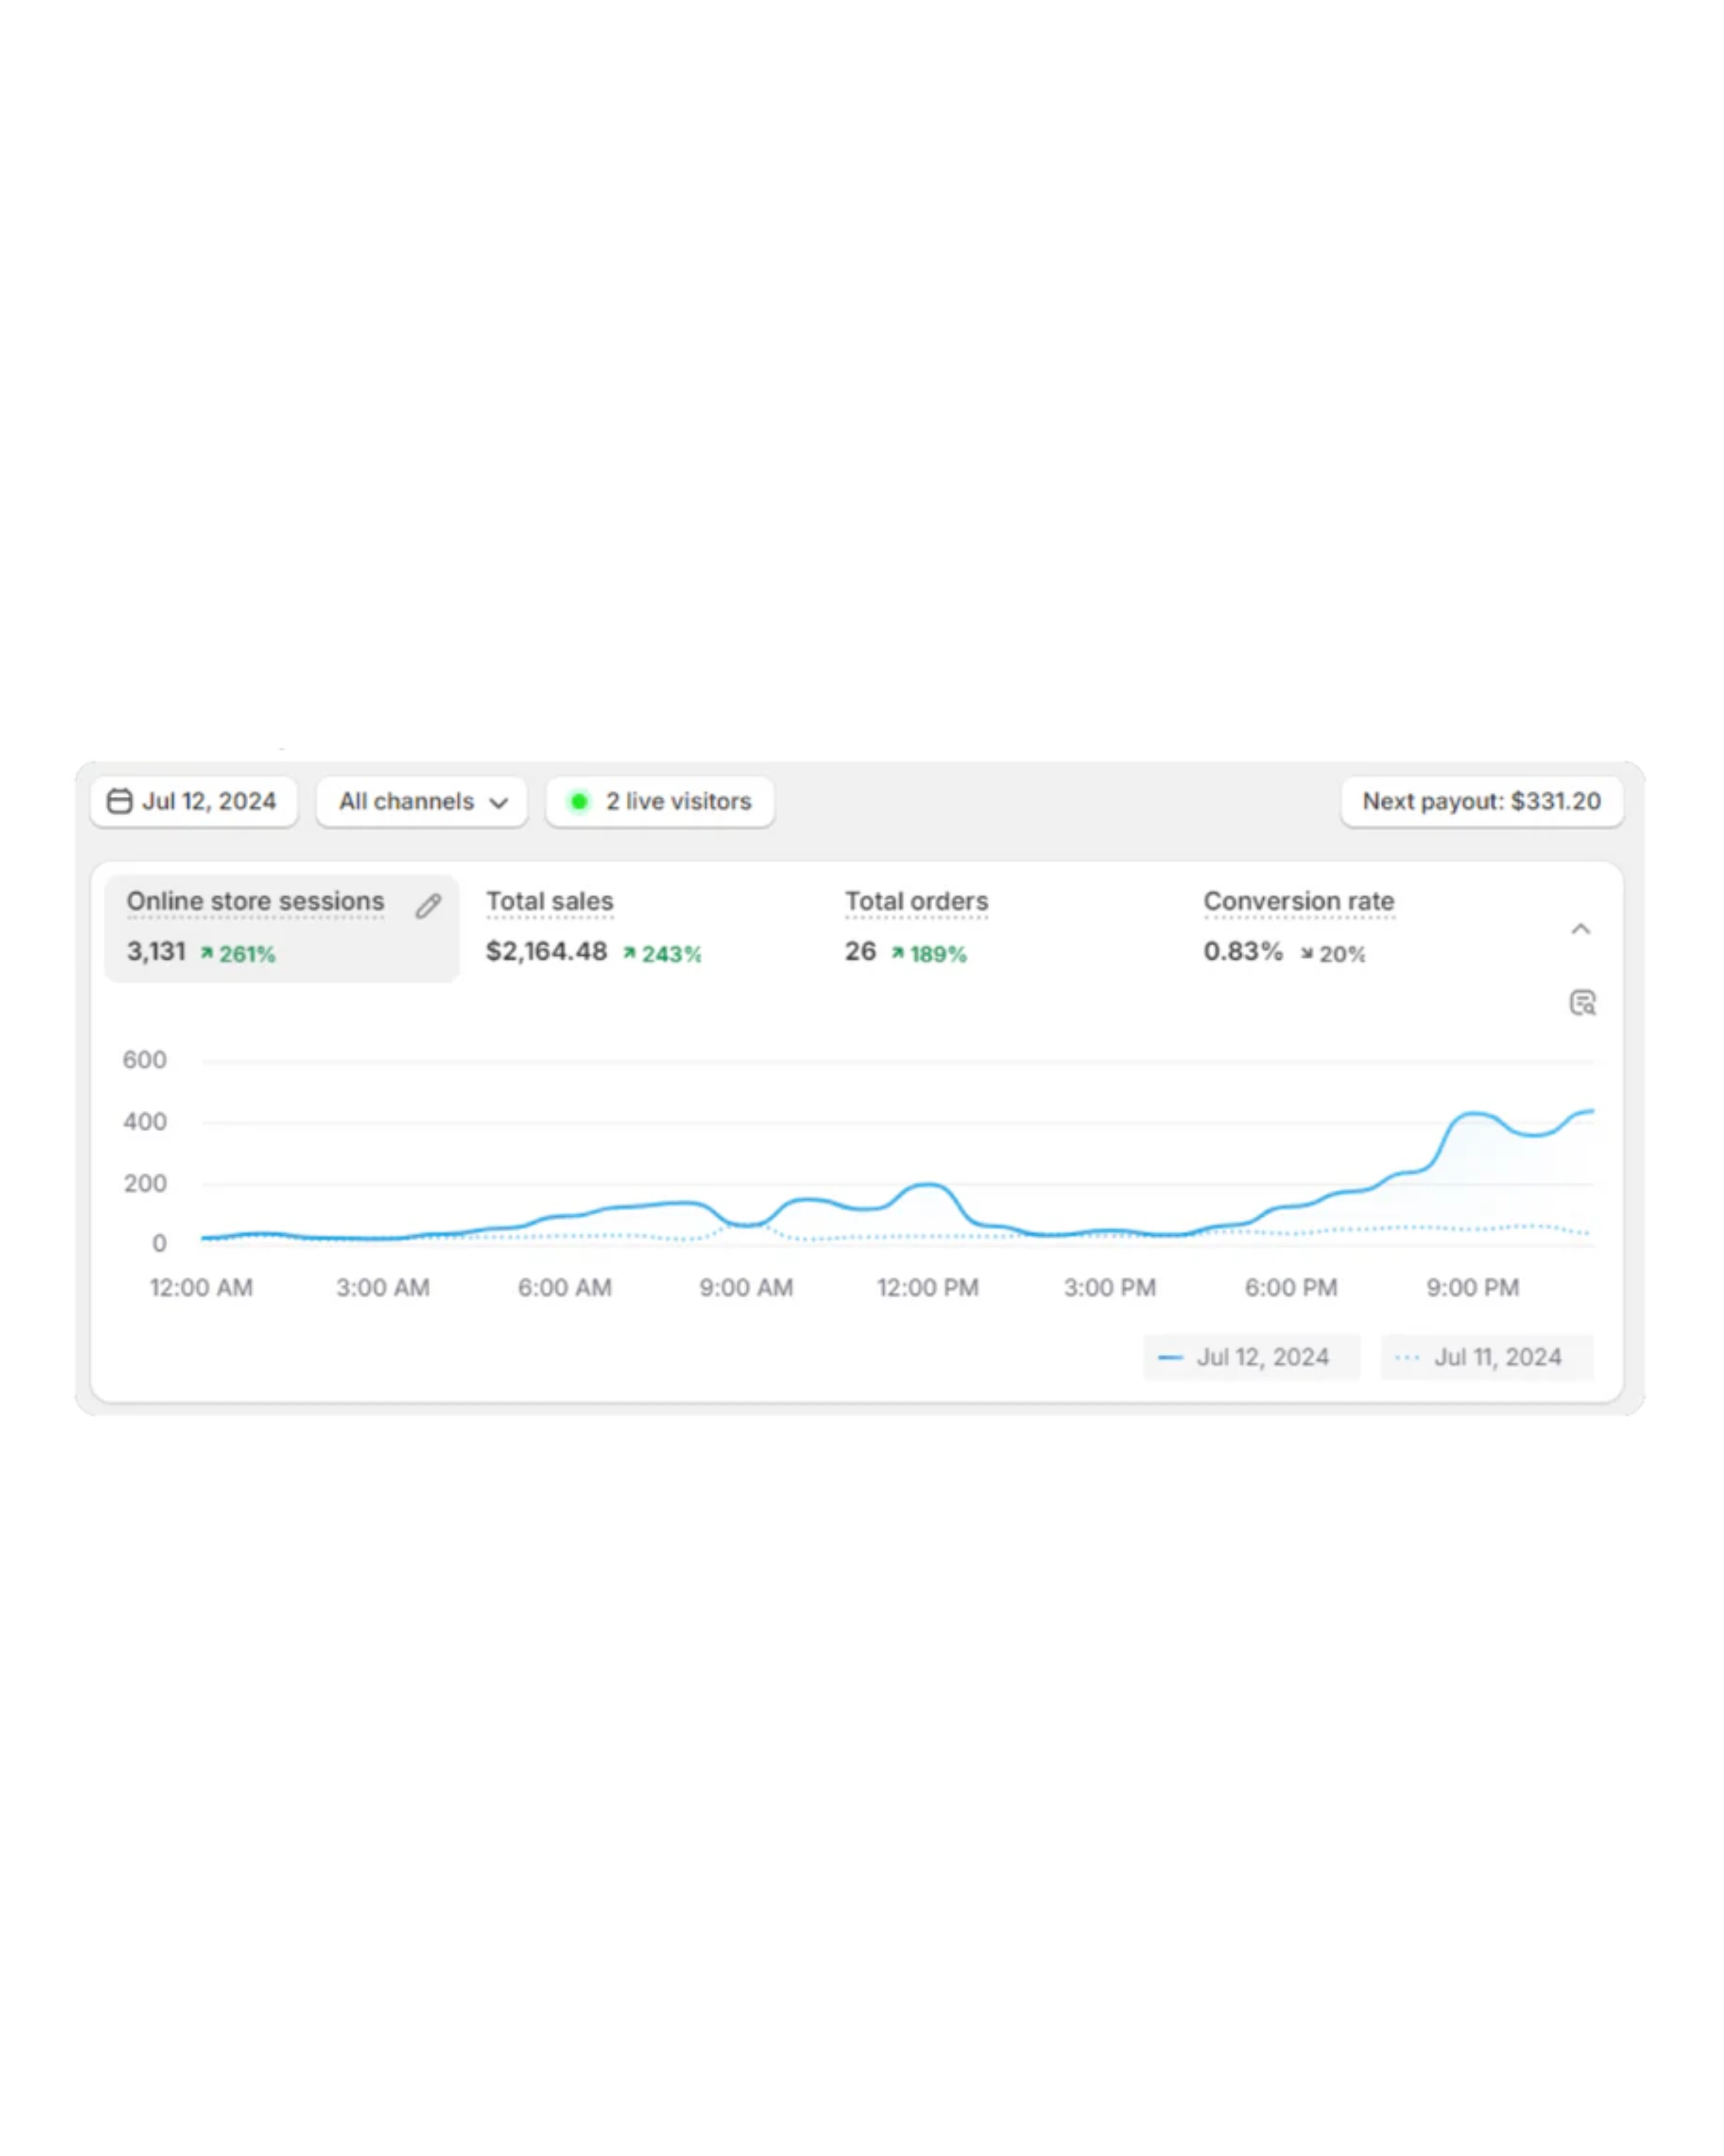Select the Total sales metric

pos(550,902)
